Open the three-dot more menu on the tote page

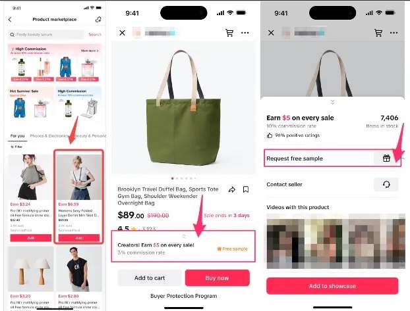pyautogui.click(x=245, y=33)
